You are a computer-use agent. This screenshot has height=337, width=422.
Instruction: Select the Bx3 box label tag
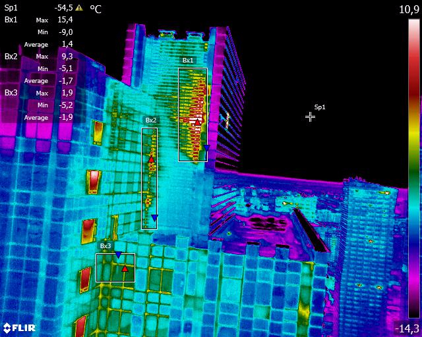[x=105, y=246]
